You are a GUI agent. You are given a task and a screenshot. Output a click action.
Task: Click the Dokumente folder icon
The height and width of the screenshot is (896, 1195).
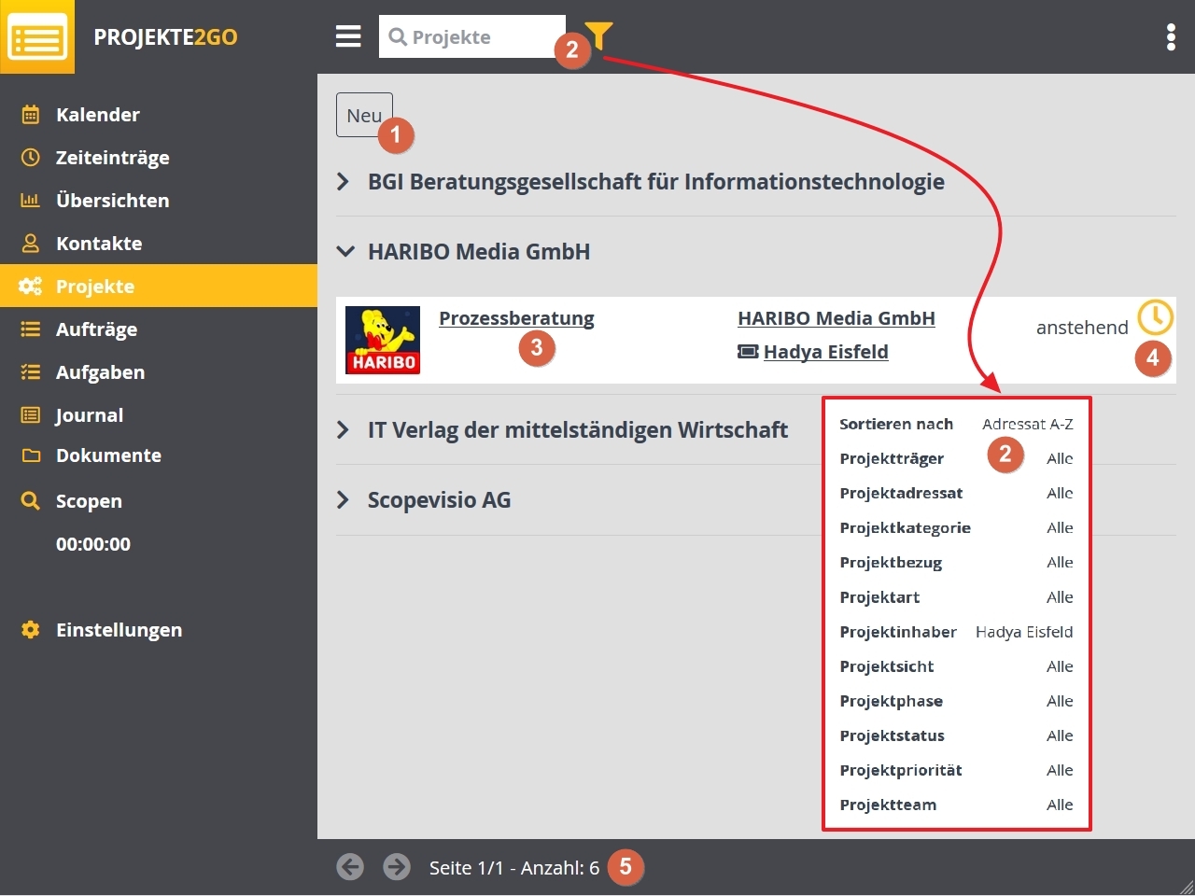[x=31, y=455]
